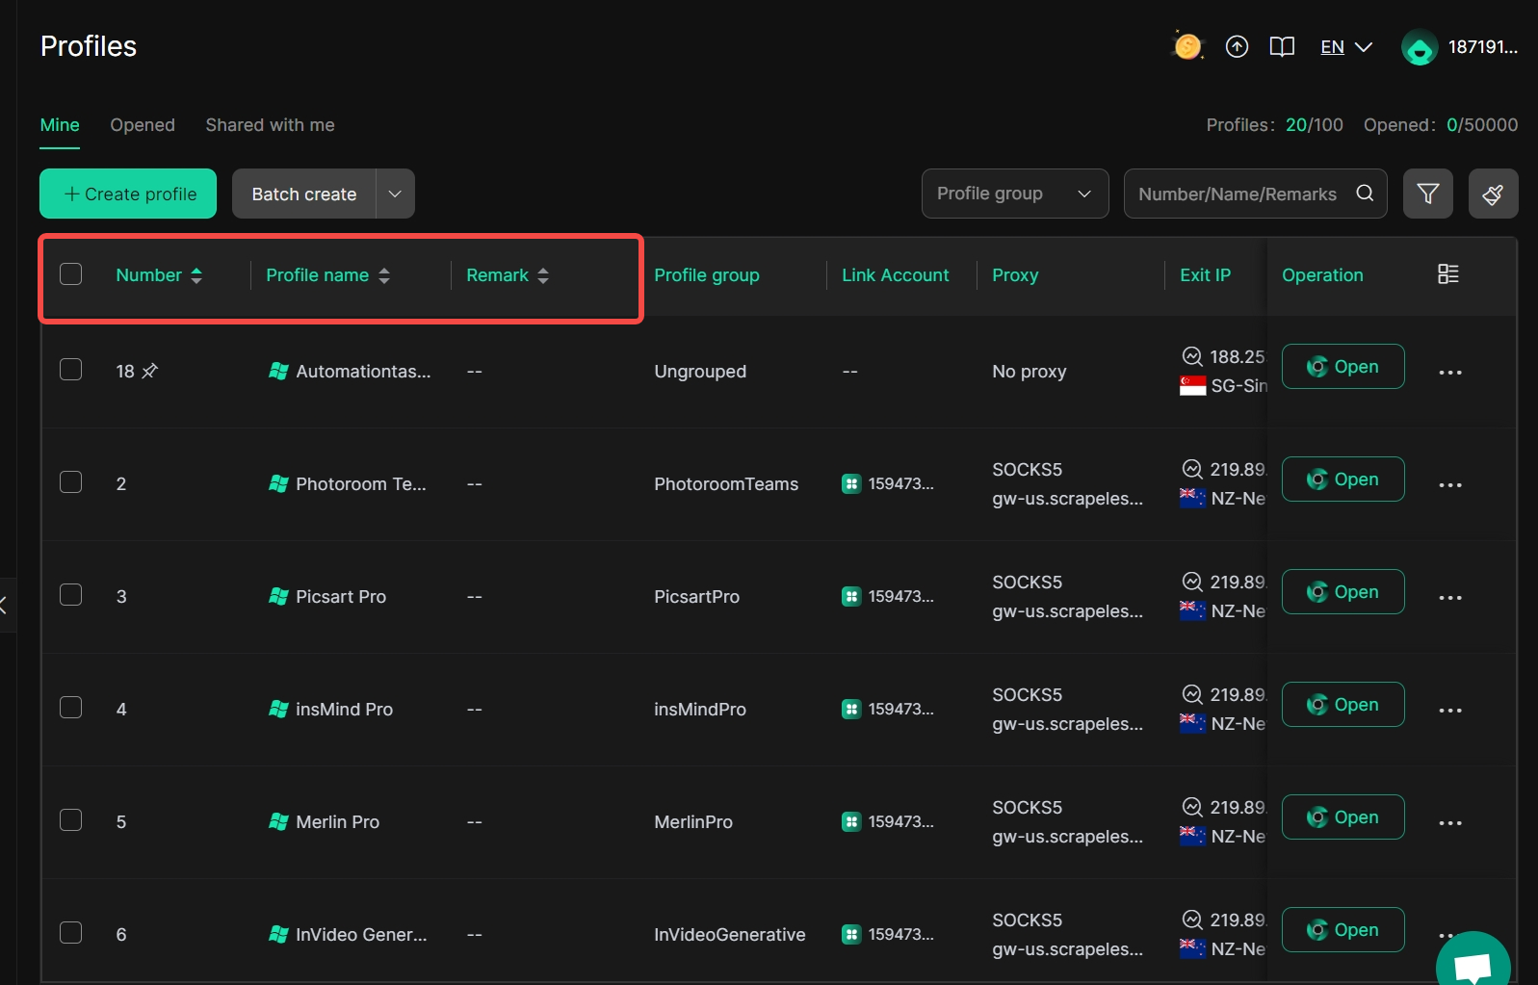Image resolution: width=1538 pixels, height=985 pixels.
Task: Open the filter funnel button
Action: coord(1427,194)
